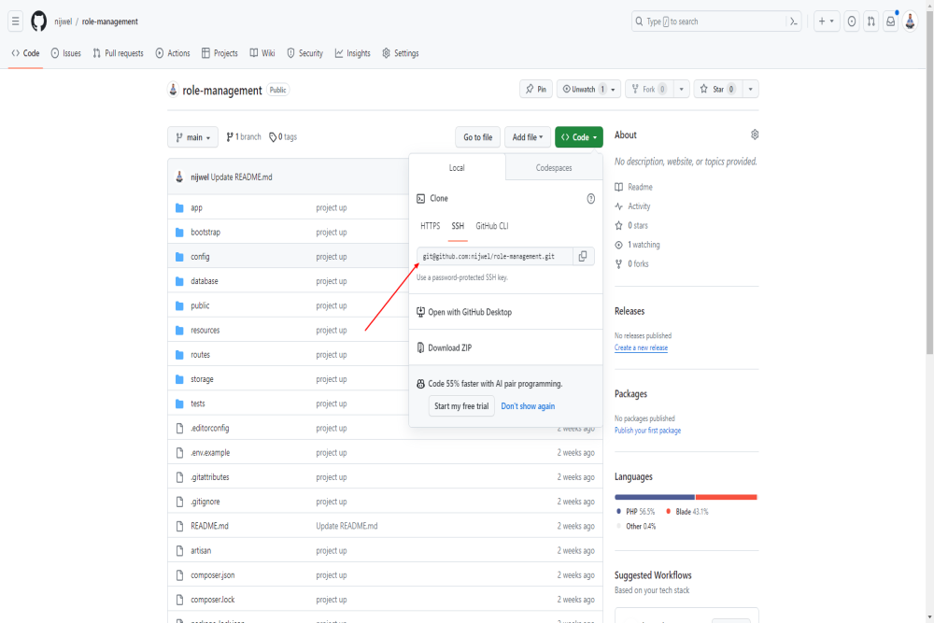
Task: Click the repository owner avatar beside title
Action: [173, 90]
